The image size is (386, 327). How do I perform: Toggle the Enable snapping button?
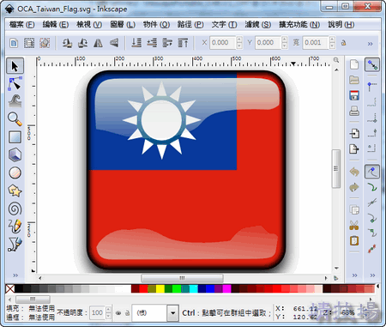pyautogui.click(x=372, y=64)
